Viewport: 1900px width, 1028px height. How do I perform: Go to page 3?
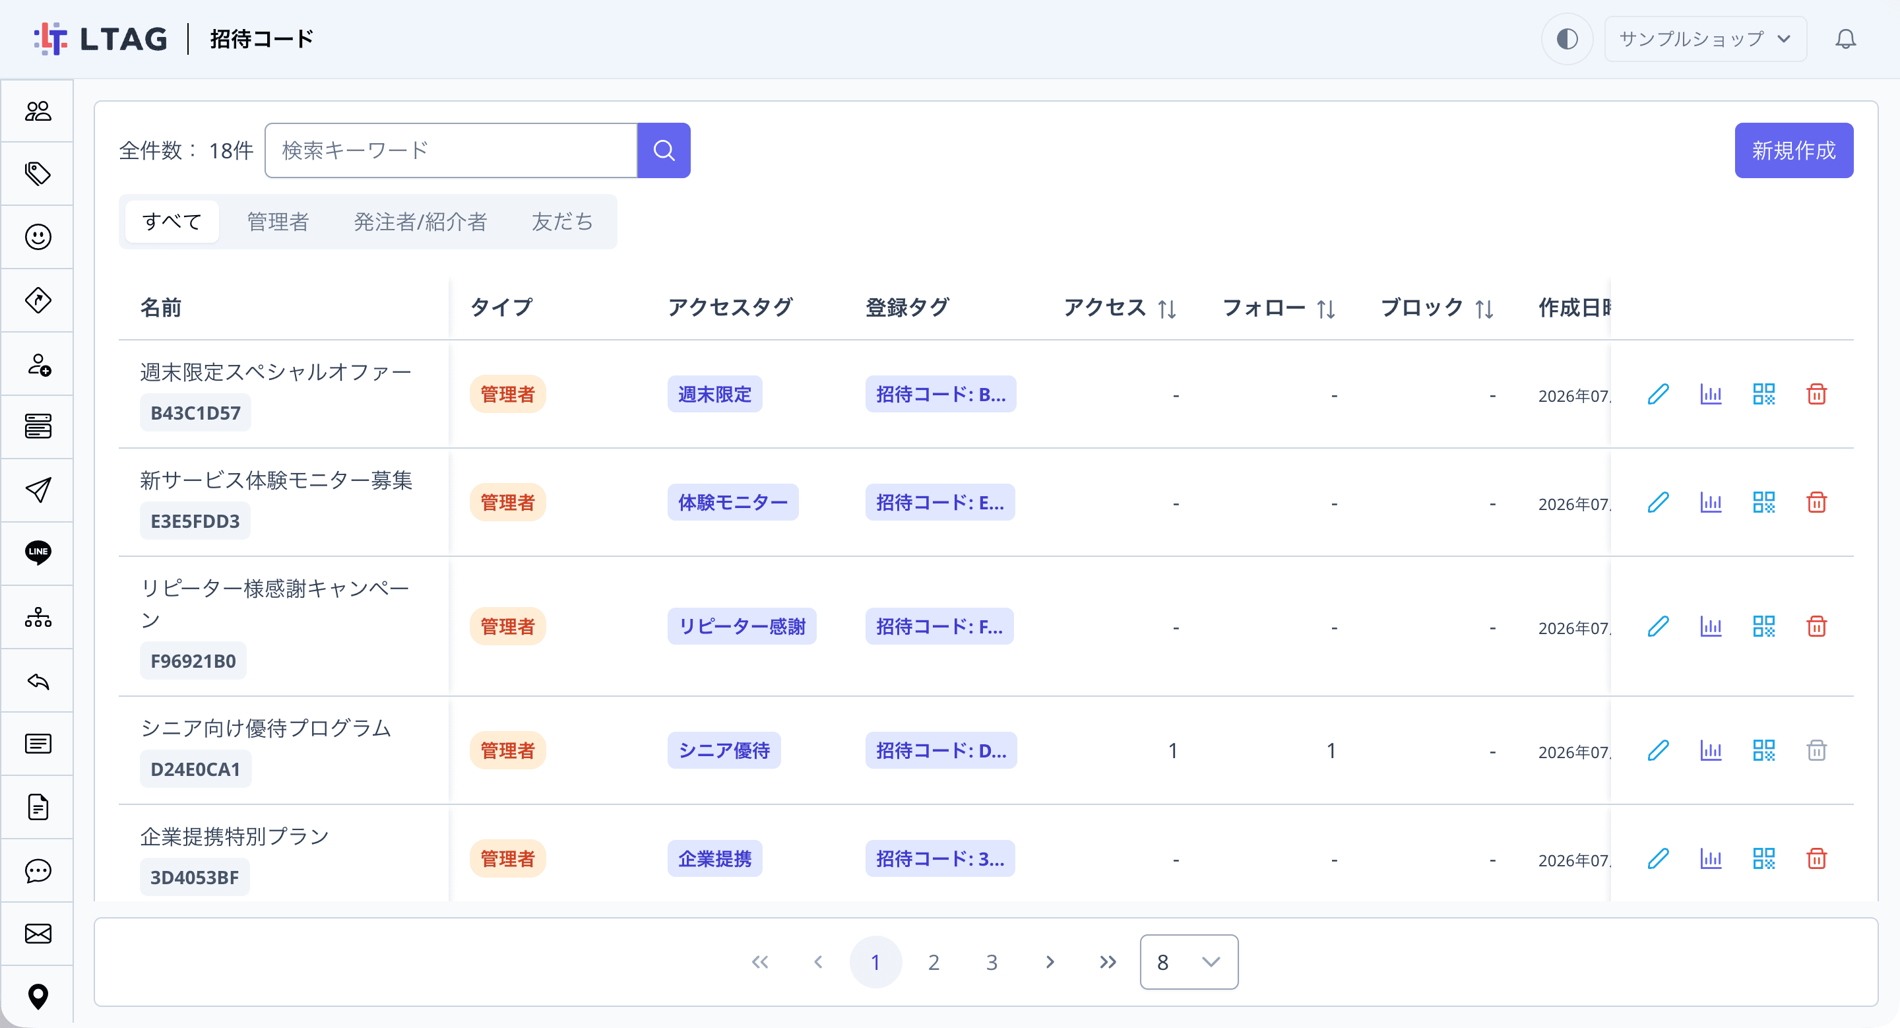[992, 961]
